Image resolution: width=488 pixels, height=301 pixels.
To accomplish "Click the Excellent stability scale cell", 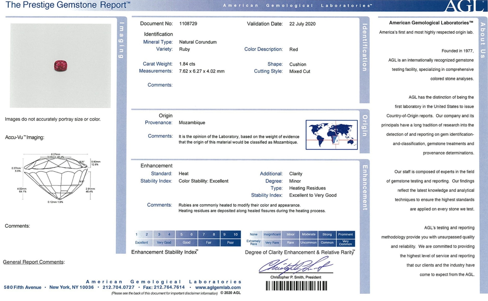I will coord(142,242).
